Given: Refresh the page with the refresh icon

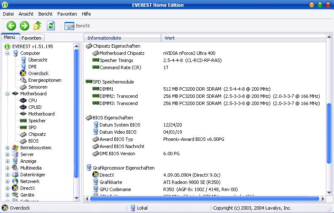Looking at the screenshot, I should [51, 26].
